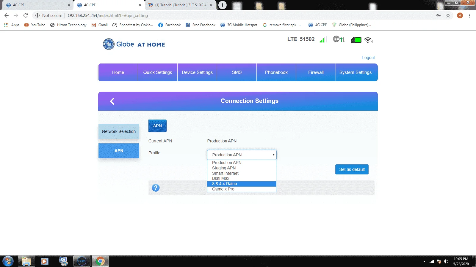Screen dimensions: 476x267
Task: Go back using browser back arrow
Action: 7,15
